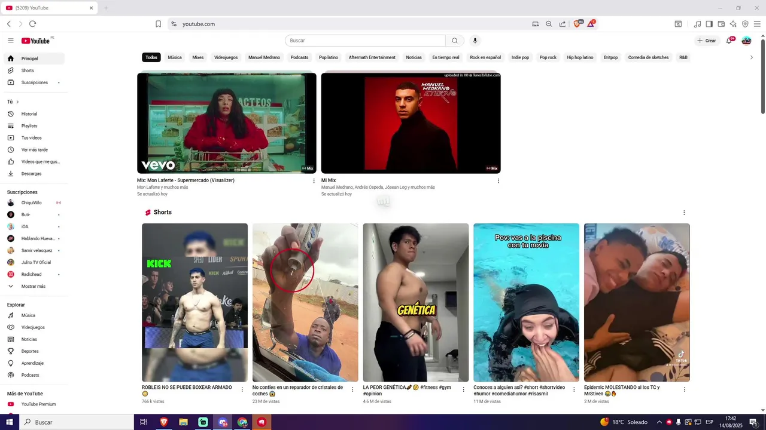Open options for cristales de coches short

352,389
